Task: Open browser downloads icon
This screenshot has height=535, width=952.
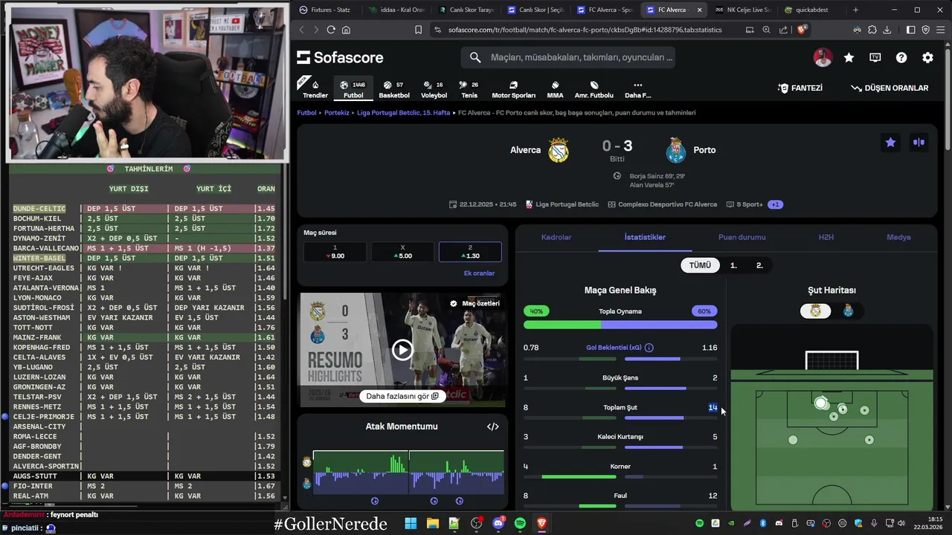Action: click(x=887, y=30)
